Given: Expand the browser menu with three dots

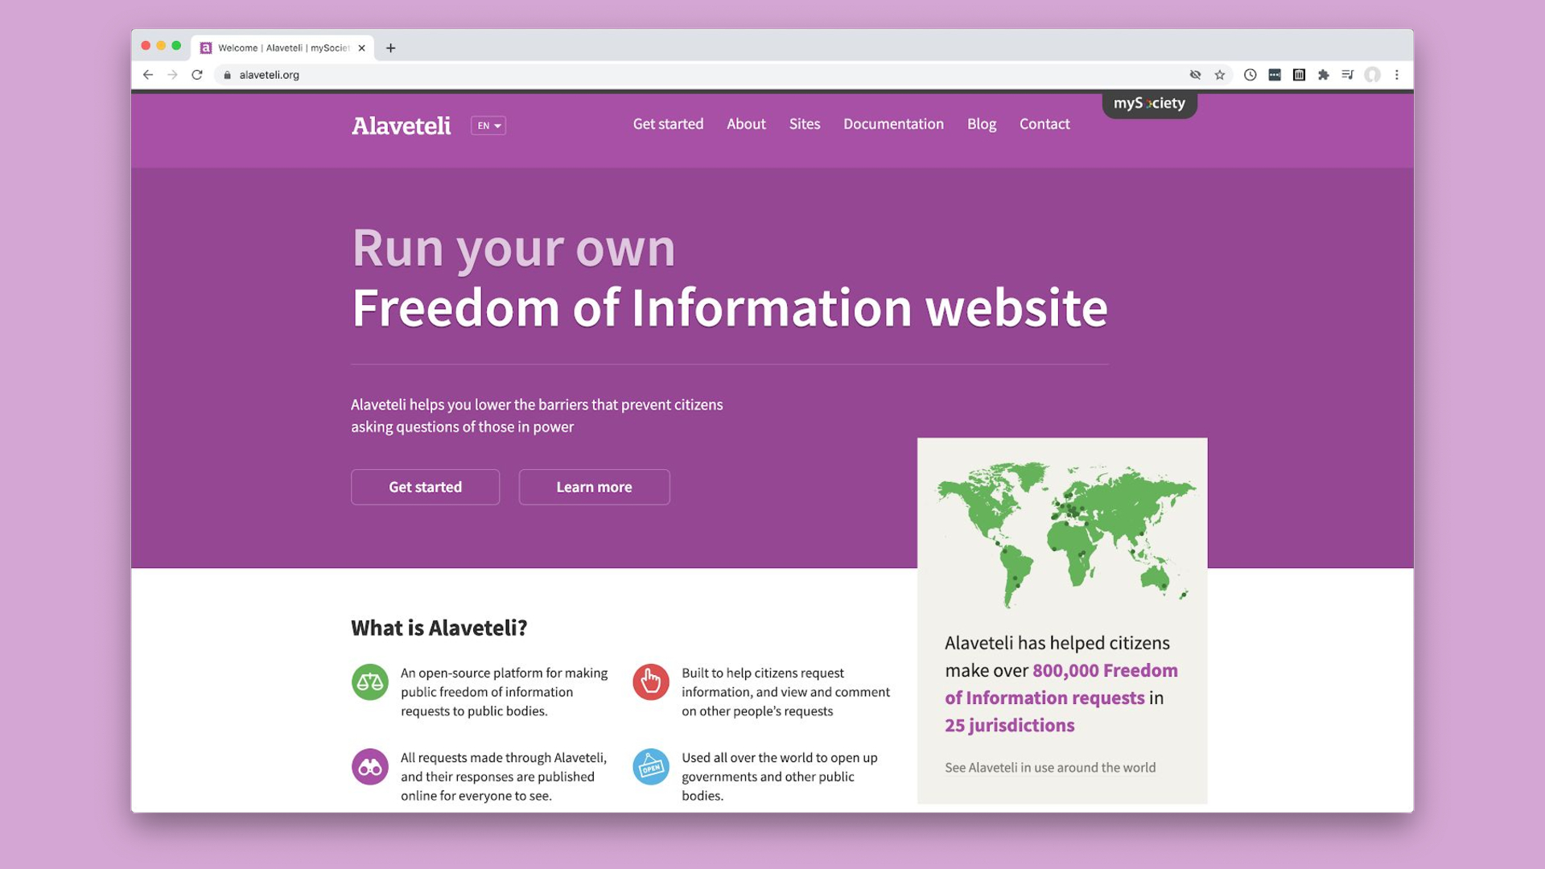Looking at the screenshot, I should [1396, 74].
